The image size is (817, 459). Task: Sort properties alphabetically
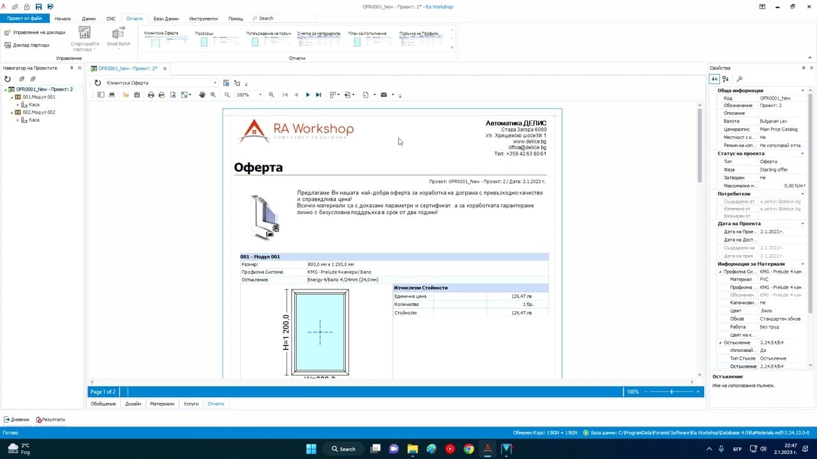click(x=726, y=79)
